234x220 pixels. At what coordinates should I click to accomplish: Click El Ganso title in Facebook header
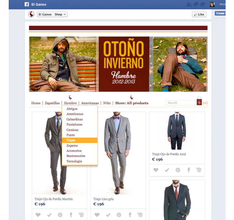[x=39, y=5]
